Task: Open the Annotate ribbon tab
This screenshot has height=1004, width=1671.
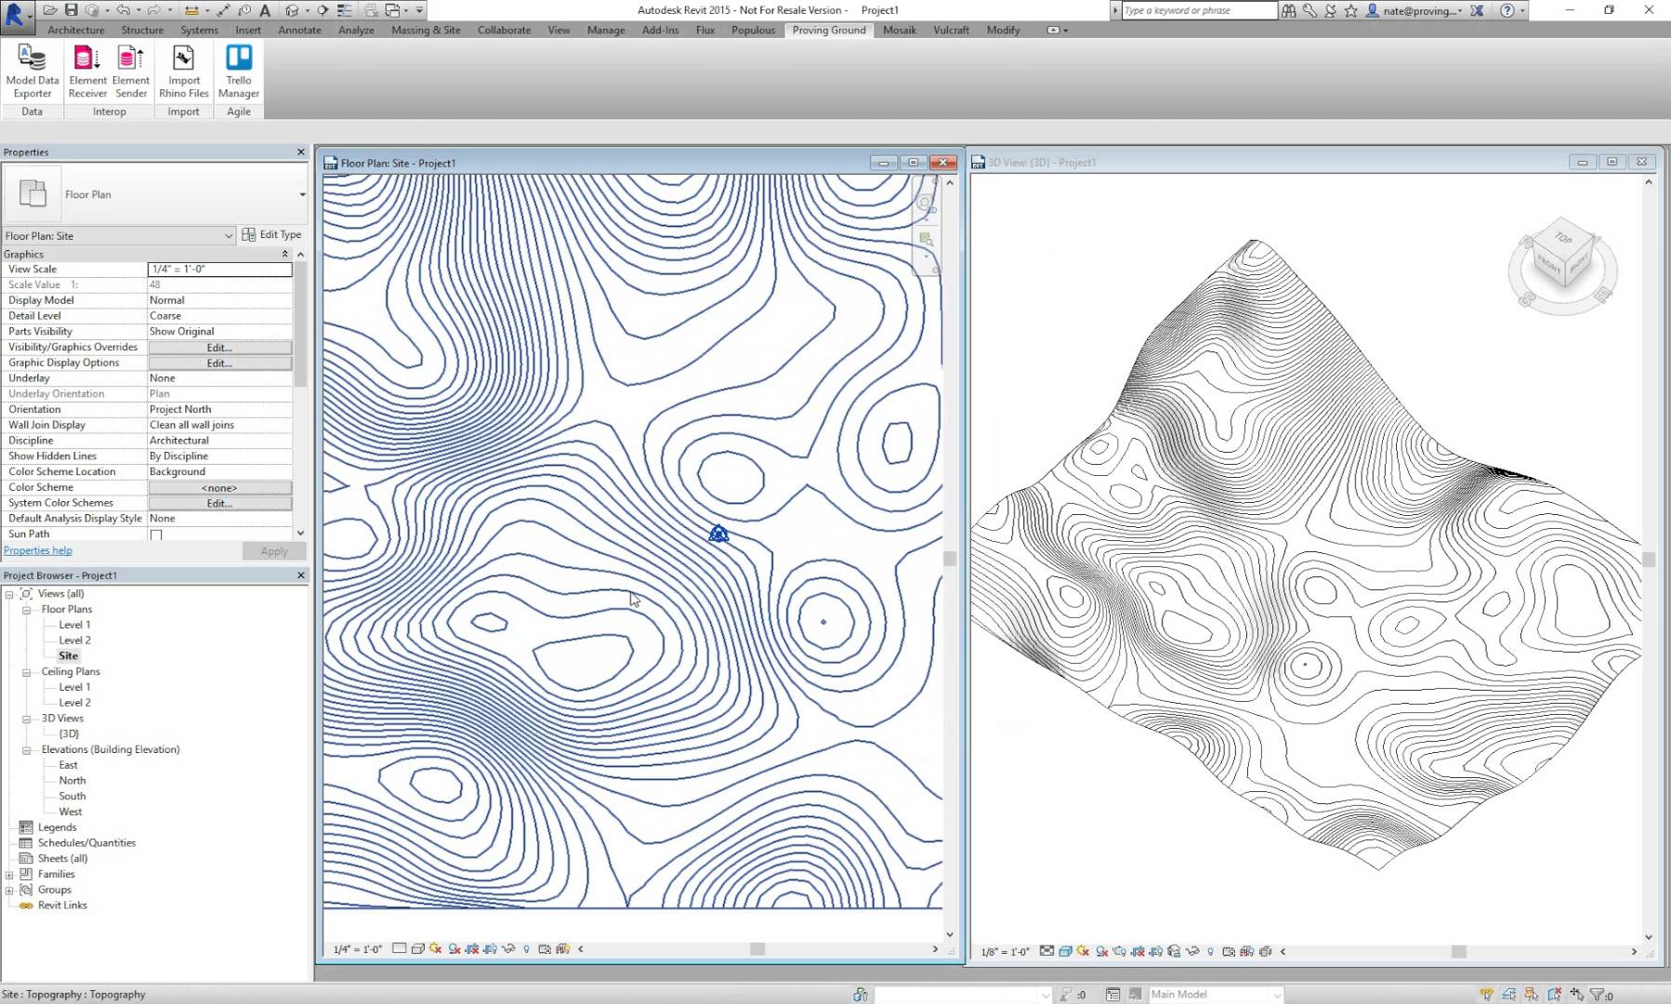Action: [299, 30]
